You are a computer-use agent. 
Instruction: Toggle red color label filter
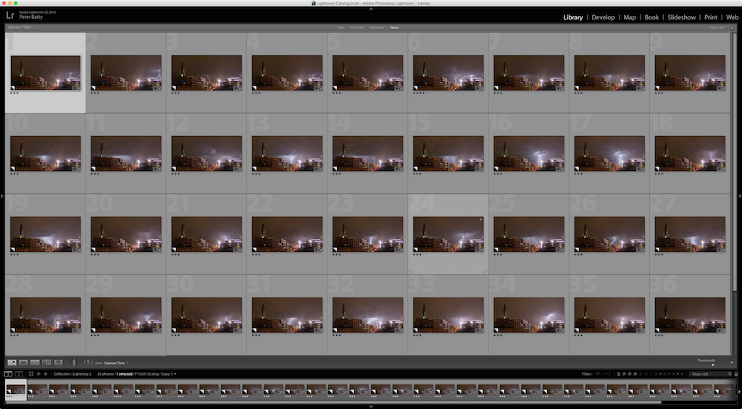tap(655, 374)
